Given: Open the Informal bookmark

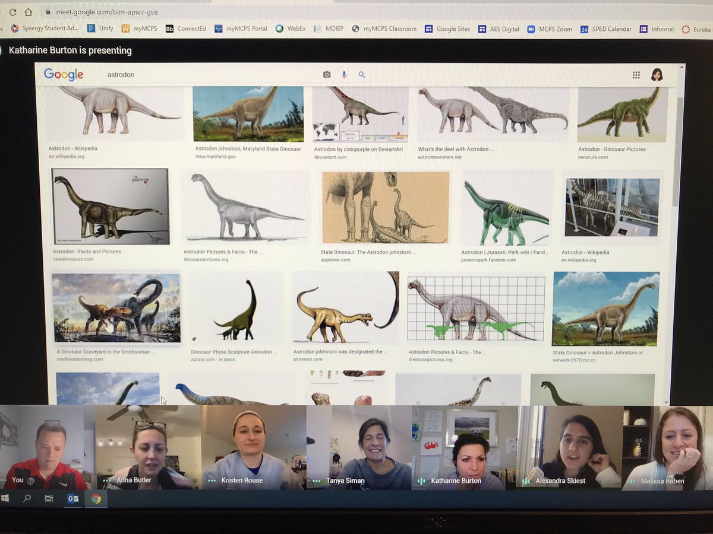Looking at the screenshot, I should pyautogui.click(x=657, y=28).
